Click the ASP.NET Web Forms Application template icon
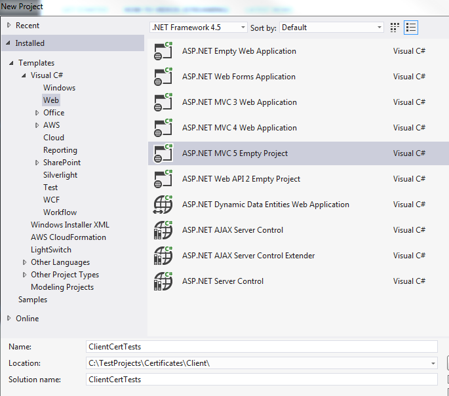The width and height of the screenshot is (449, 396). pyautogui.click(x=163, y=77)
